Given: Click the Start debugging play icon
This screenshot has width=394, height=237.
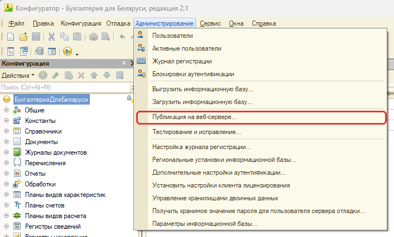Looking at the screenshot, I should click(68, 51).
